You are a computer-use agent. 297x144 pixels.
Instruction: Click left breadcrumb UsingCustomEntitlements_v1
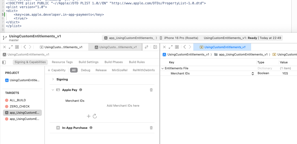[x=29, y=55]
